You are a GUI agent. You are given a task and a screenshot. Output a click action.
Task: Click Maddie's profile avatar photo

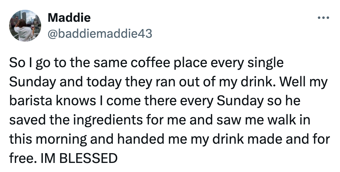pyautogui.click(x=25, y=25)
